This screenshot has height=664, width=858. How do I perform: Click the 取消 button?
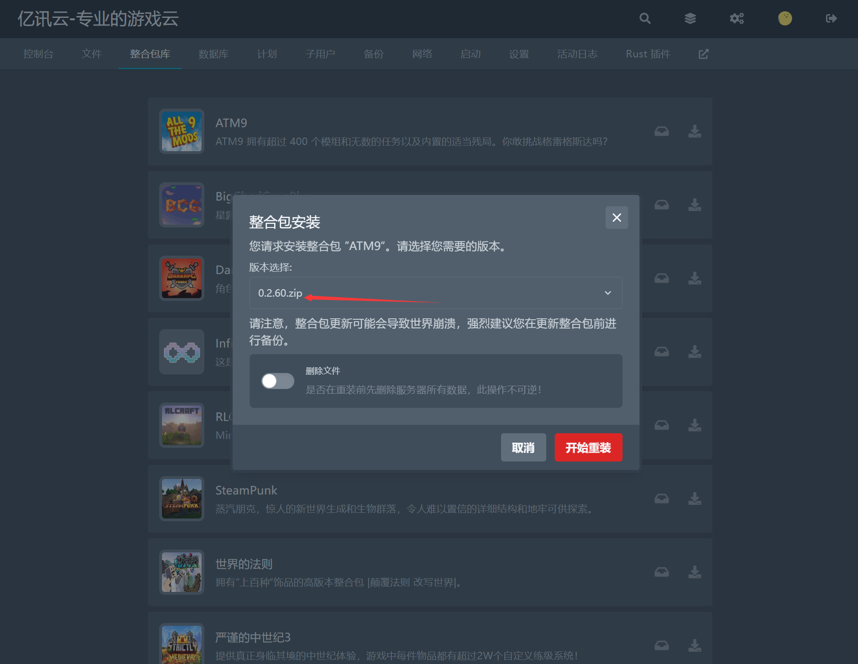tap(523, 447)
